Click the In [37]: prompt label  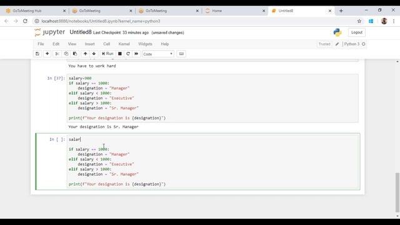pos(56,78)
